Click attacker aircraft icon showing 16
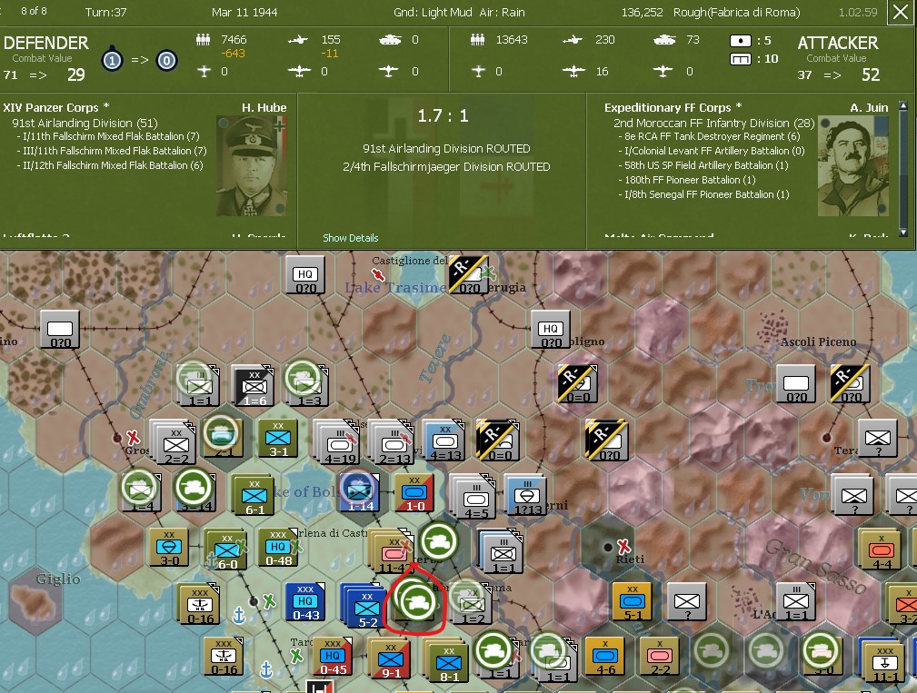 point(573,71)
